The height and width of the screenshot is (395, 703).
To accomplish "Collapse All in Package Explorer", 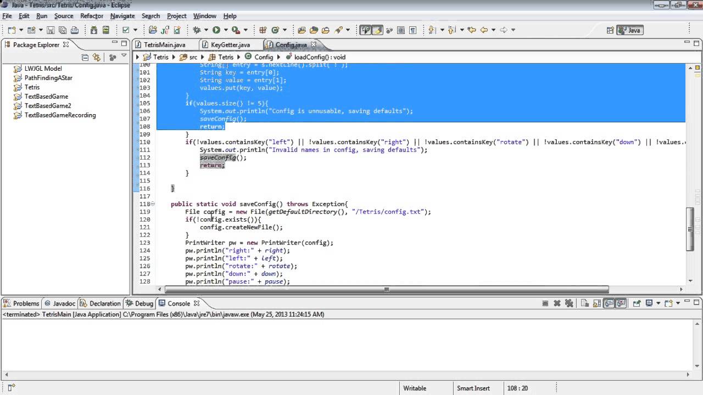I will (x=85, y=57).
